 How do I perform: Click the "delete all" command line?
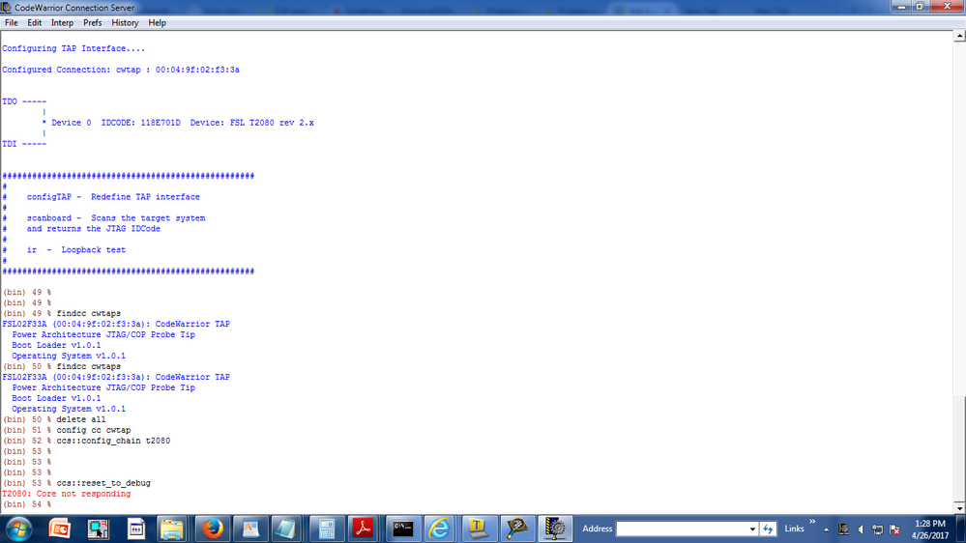pos(80,420)
